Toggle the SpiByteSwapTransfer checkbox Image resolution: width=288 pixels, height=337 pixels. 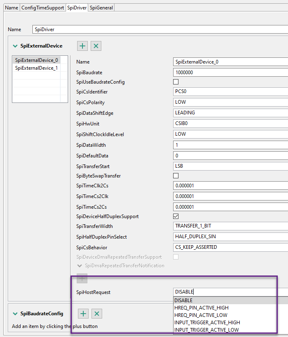176,176
